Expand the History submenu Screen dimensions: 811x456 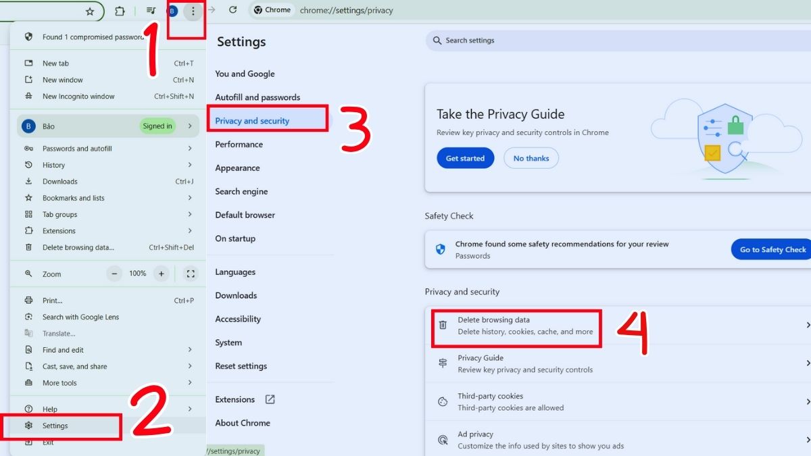tap(108, 165)
